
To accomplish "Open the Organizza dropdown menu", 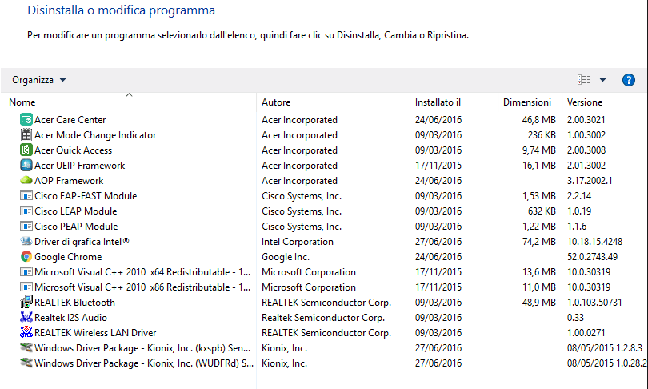I will pyautogui.click(x=39, y=80).
